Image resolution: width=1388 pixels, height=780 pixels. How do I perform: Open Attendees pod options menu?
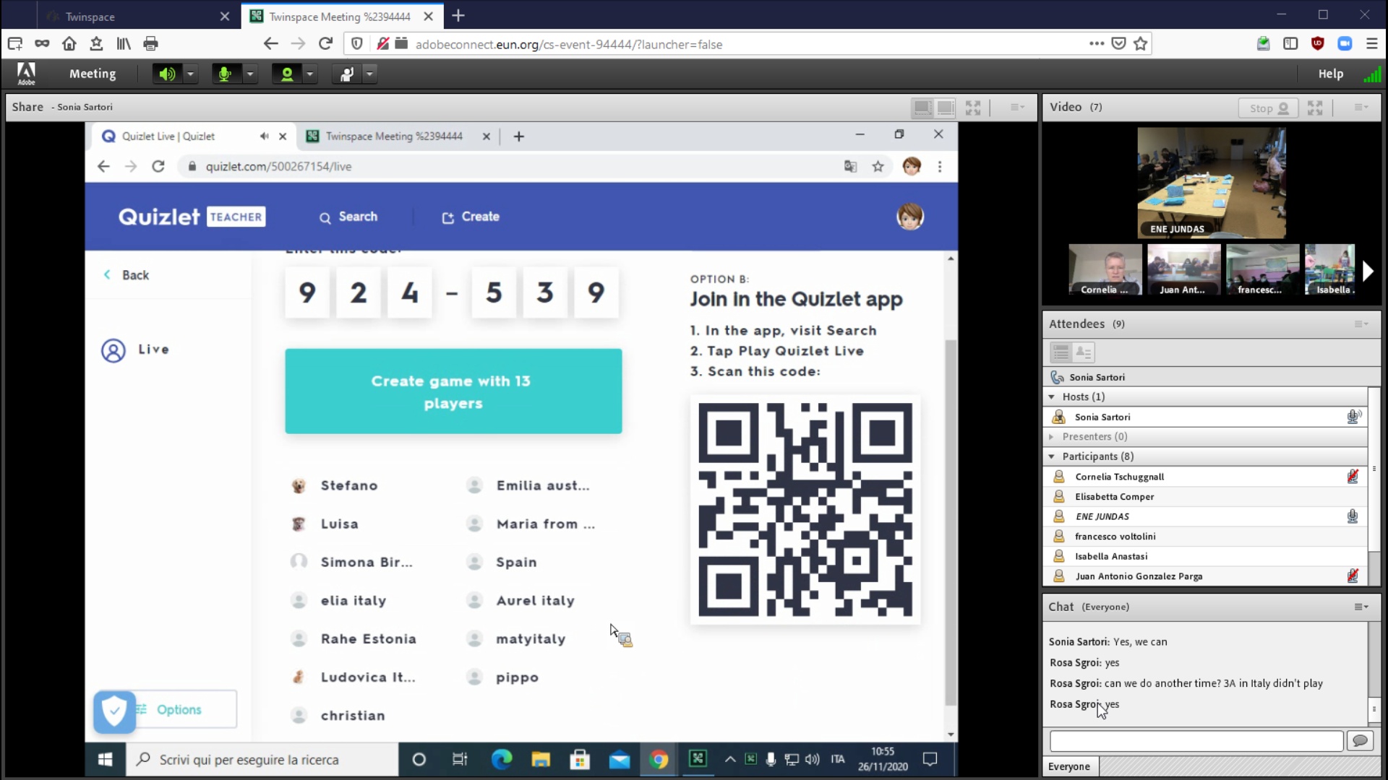click(1361, 324)
